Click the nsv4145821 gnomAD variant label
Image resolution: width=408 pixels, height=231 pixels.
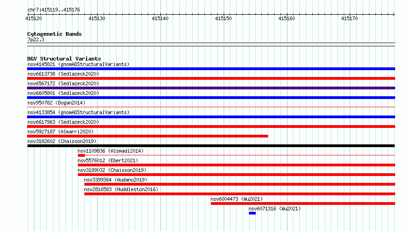coord(78,64)
